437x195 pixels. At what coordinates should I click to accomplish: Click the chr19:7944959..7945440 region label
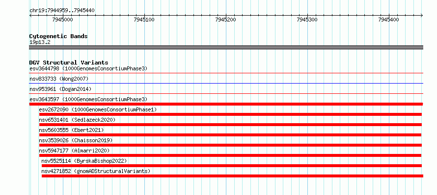[x=62, y=11]
